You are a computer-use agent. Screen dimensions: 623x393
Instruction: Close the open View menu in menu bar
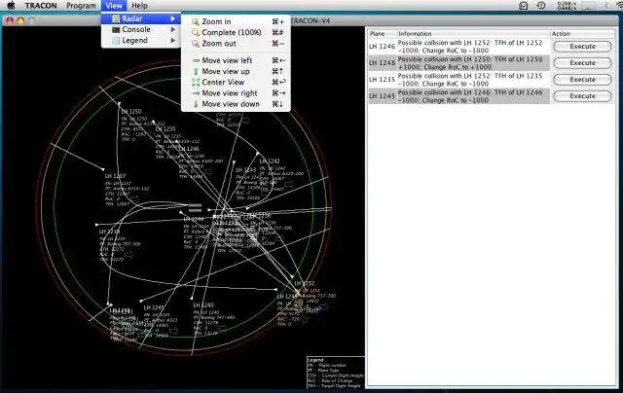point(114,6)
